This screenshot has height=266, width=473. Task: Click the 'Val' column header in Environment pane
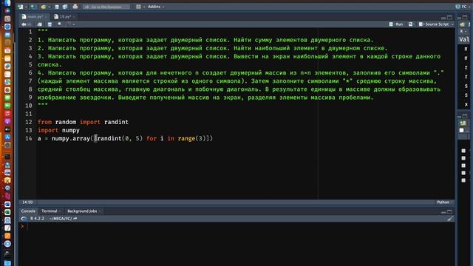pos(464,39)
